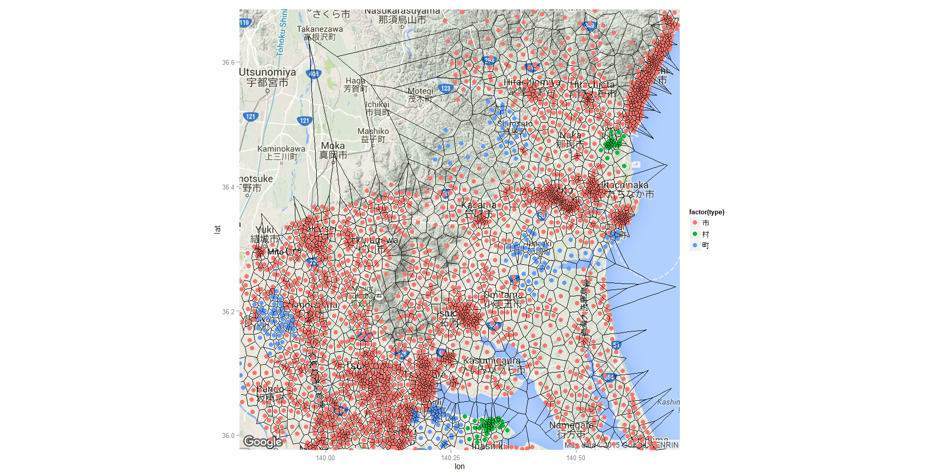The width and height of the screenshot is (950, 476).
Task: Click the 36.6 latitude tick label
Action: tap(228, 62)
